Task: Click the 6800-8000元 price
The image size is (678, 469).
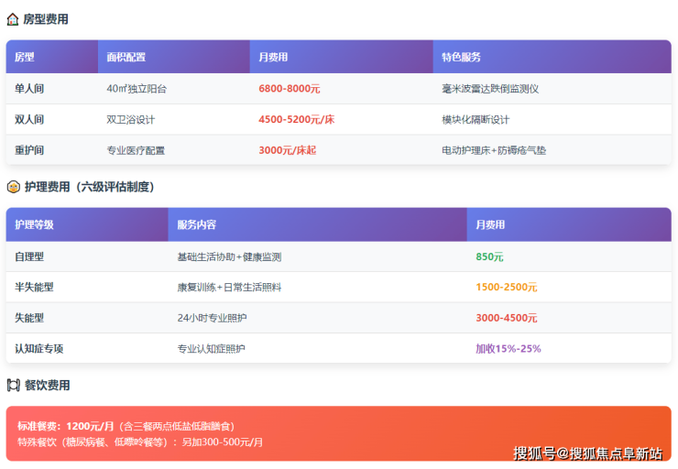Action: 290,89
